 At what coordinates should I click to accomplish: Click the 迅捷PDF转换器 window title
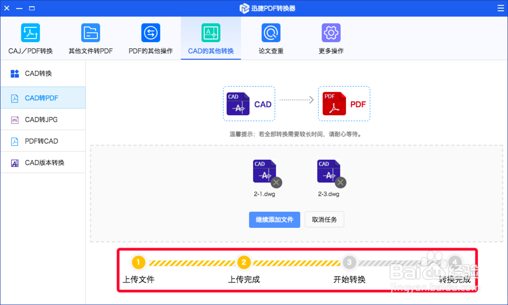click(273, 9)
